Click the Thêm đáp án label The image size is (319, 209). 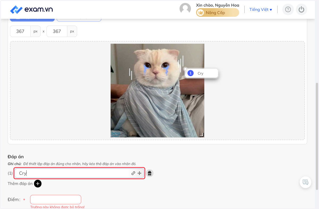(x=20, y=183)
